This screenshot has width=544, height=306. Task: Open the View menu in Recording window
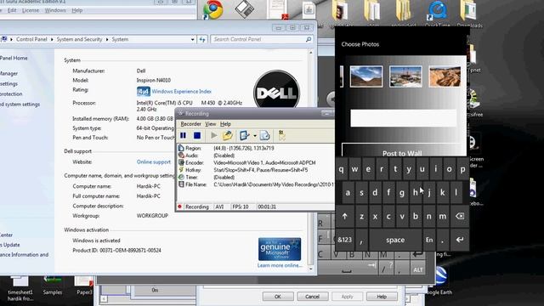click(210, 124)
